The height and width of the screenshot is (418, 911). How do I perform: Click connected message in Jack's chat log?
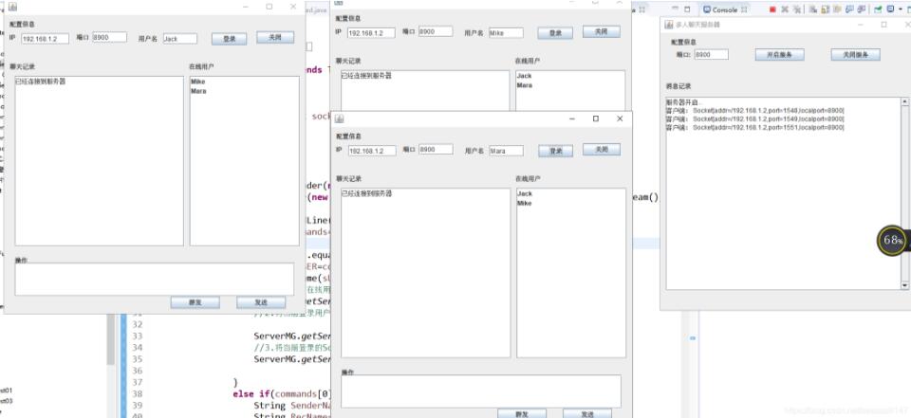click(41, 82)
